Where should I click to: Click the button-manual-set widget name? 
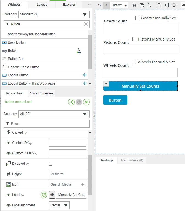(x=18, y=102)
